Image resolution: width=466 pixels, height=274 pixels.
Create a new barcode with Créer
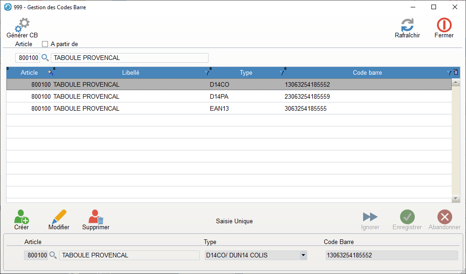21,217
